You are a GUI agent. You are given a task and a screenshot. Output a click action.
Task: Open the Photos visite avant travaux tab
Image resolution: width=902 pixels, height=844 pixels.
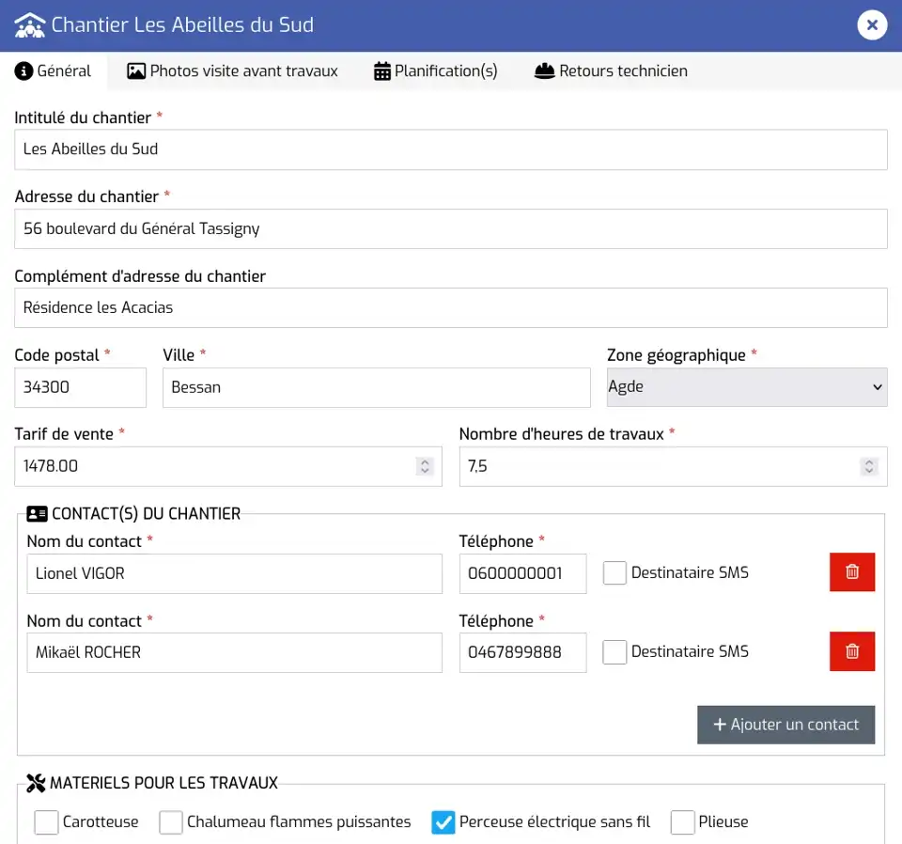tap(233, 71)
